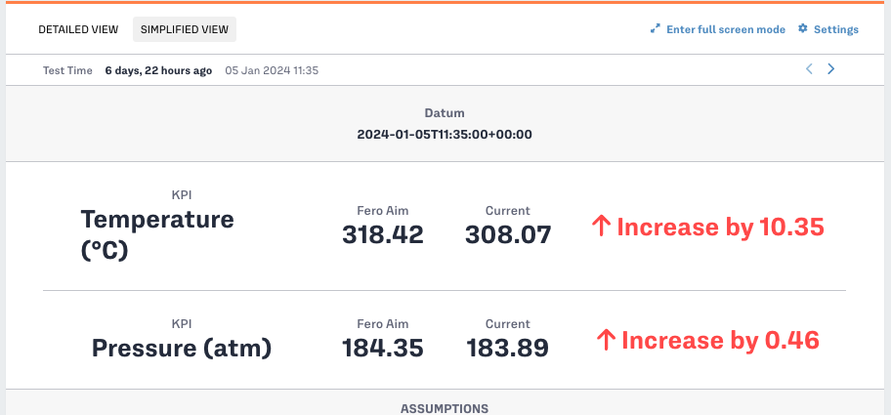The height and width of the screenshot is (415, 891).
Task: Click the red up arrow beside Pressure increase
Action: click(606, 341)
